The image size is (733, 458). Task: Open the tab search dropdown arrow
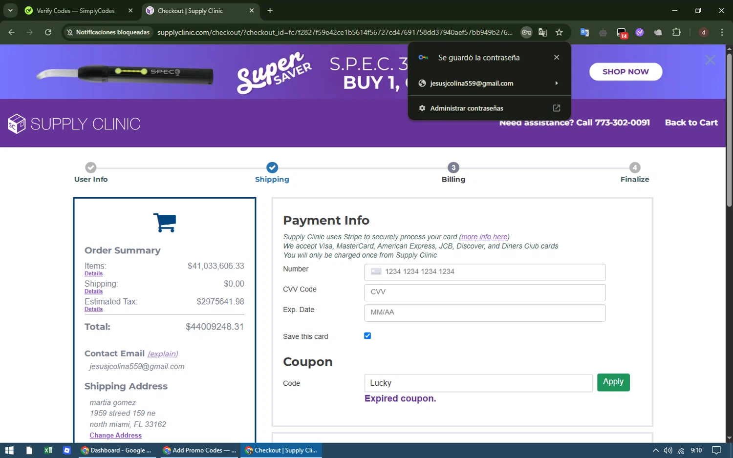pos(10,10)
